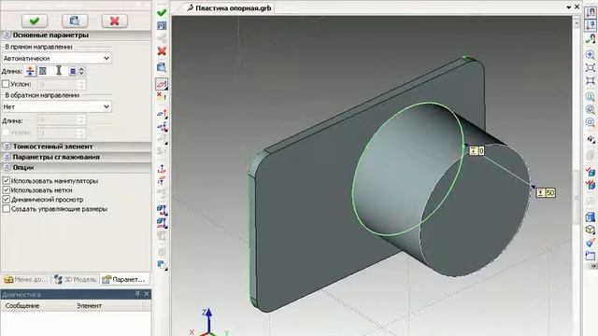The height and width of the screenshot is (336, 598).
Task: Click the preview button with magnifier in the panel
Action: coord(75,21)
